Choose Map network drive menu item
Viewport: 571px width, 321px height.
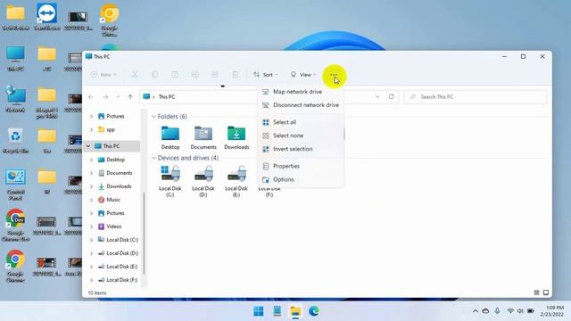point(301,92)
